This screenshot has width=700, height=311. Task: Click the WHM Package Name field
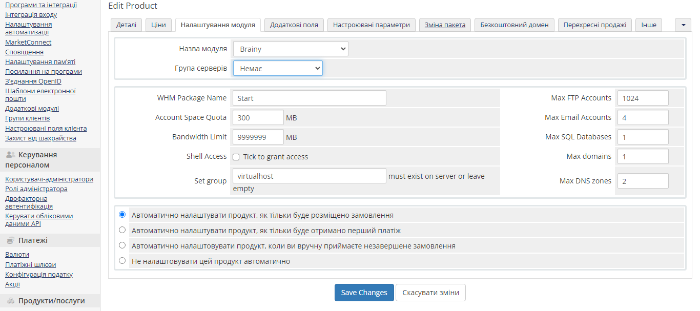point(309,98)
